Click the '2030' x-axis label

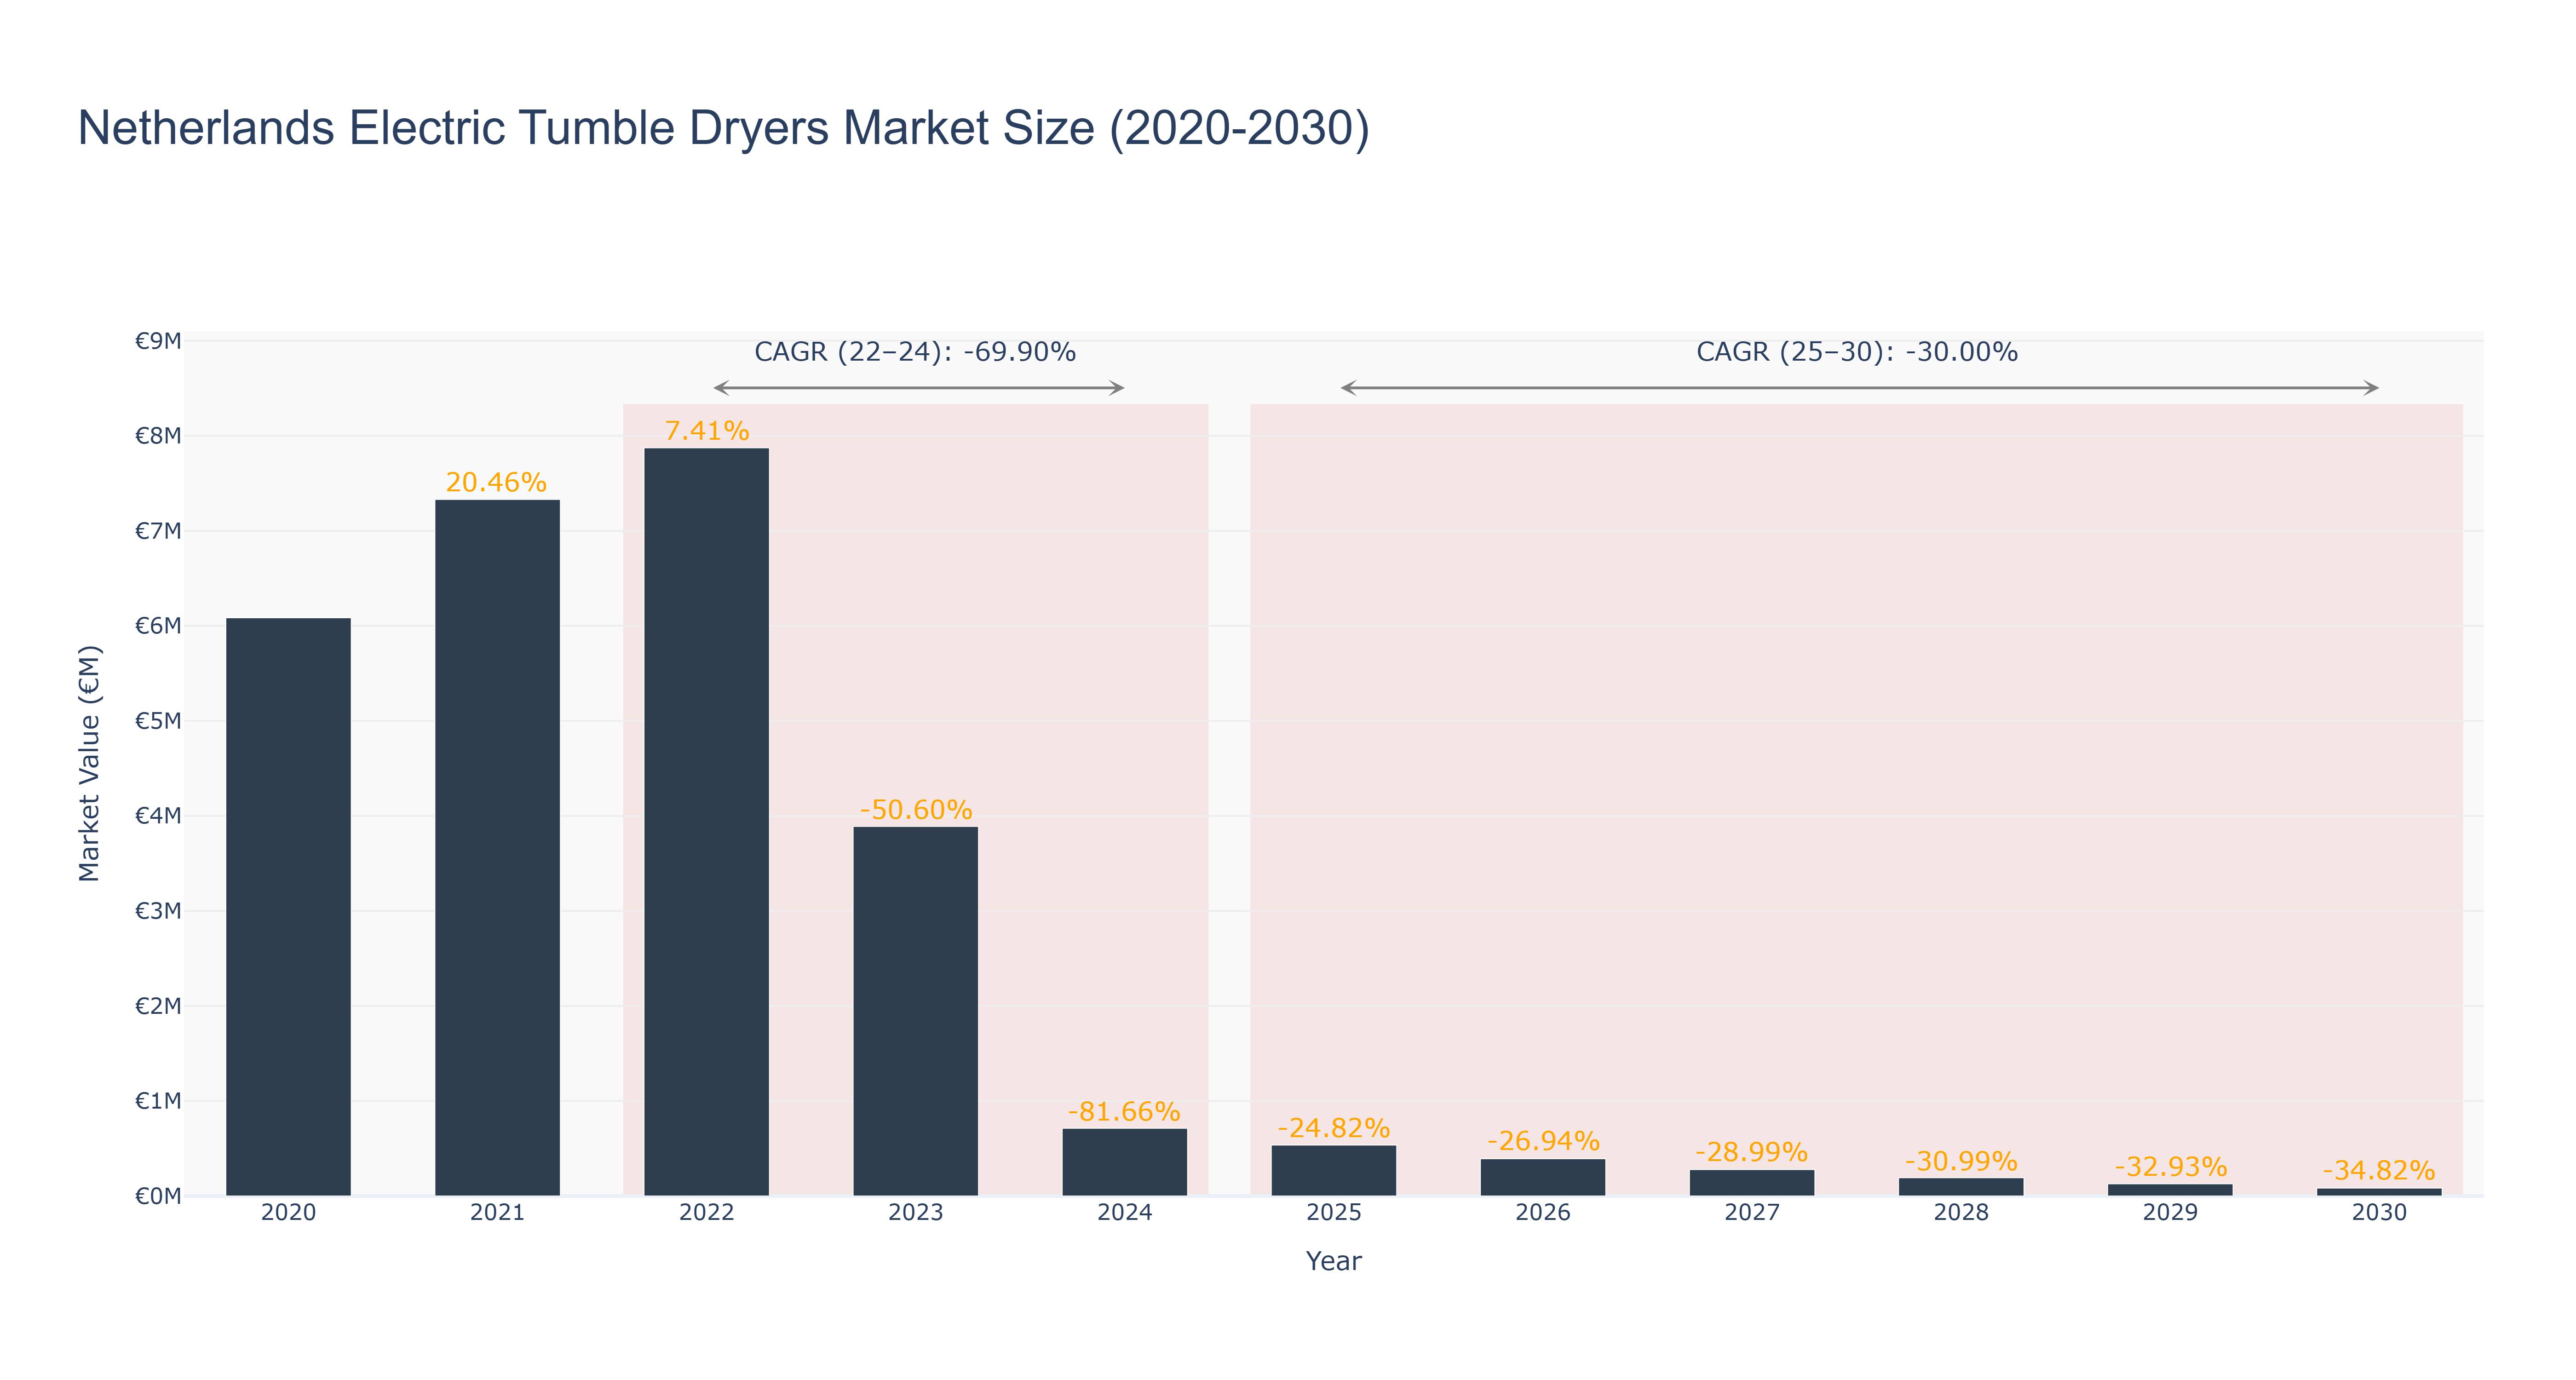click(2379, 1213)
